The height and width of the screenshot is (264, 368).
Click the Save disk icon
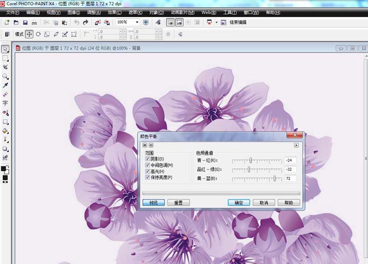click(x=25, y=22)
